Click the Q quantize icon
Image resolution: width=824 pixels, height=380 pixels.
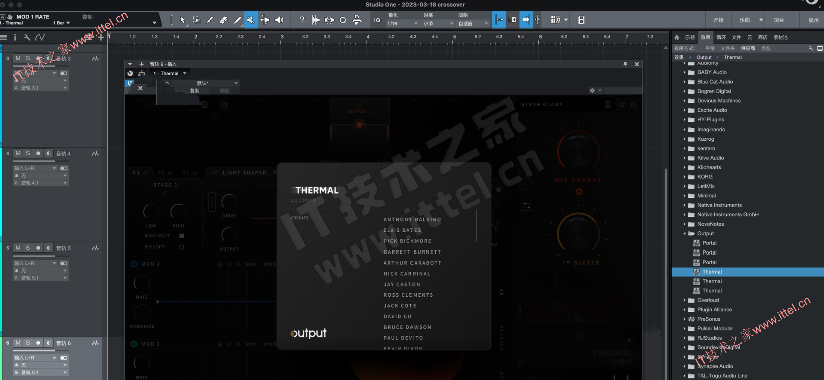(x=343, y=20)
